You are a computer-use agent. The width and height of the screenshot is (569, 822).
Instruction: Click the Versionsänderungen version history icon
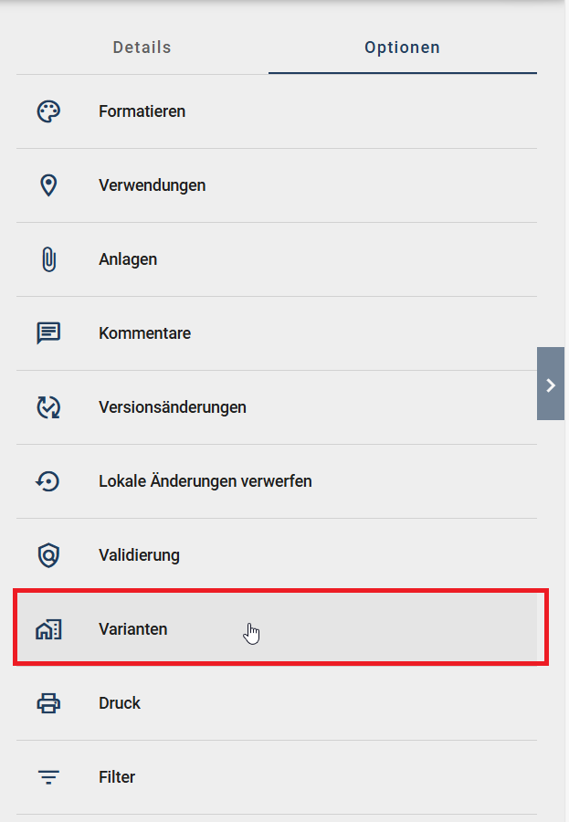(48, 406)
